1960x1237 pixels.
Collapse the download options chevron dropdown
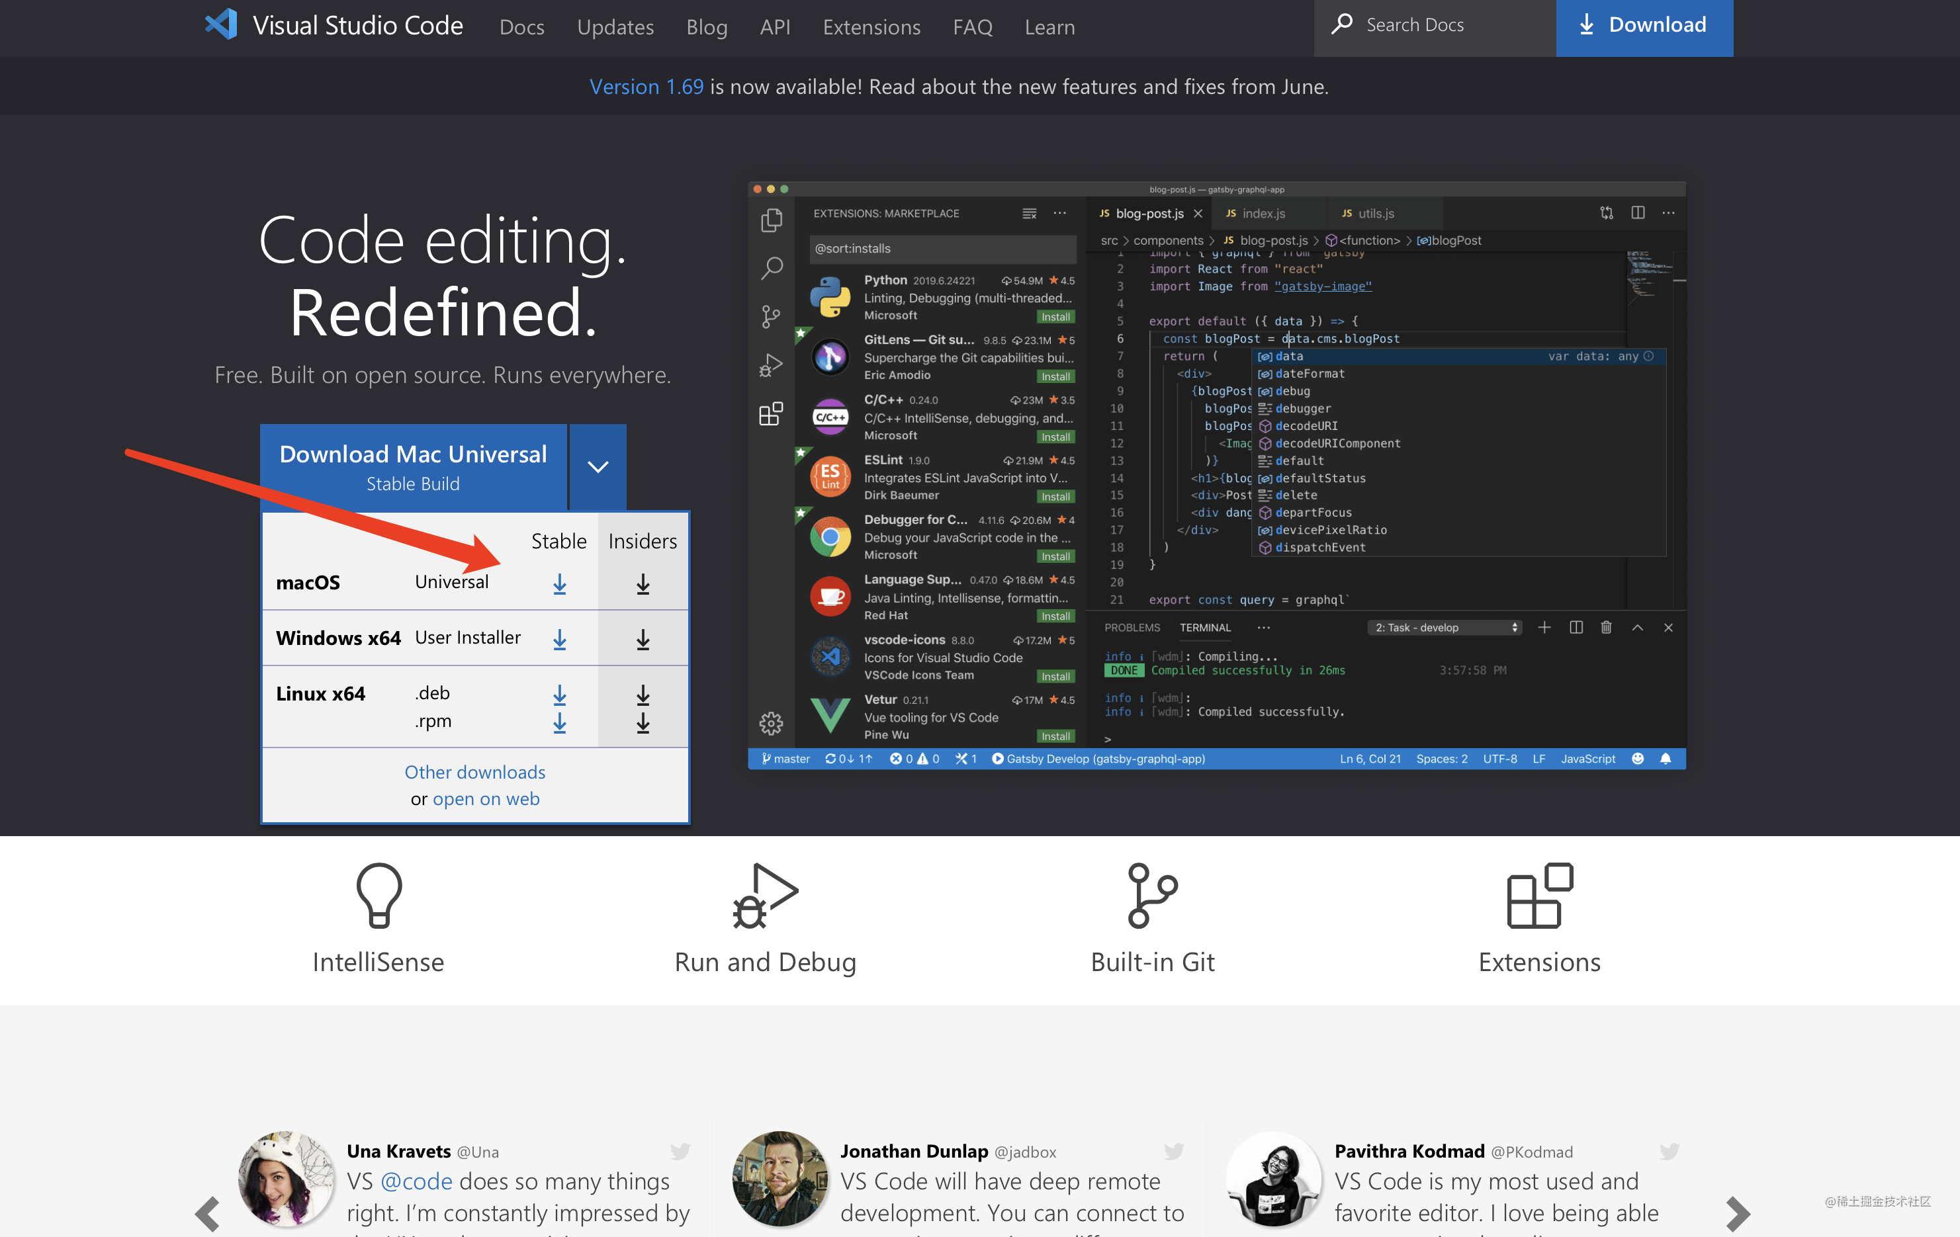coord(598,466)
